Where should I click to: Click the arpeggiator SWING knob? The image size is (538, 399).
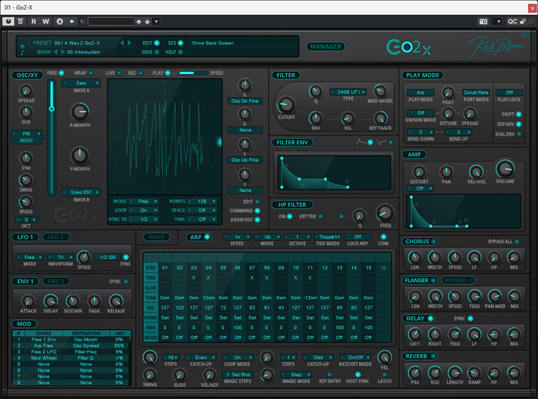pos(150,376)
